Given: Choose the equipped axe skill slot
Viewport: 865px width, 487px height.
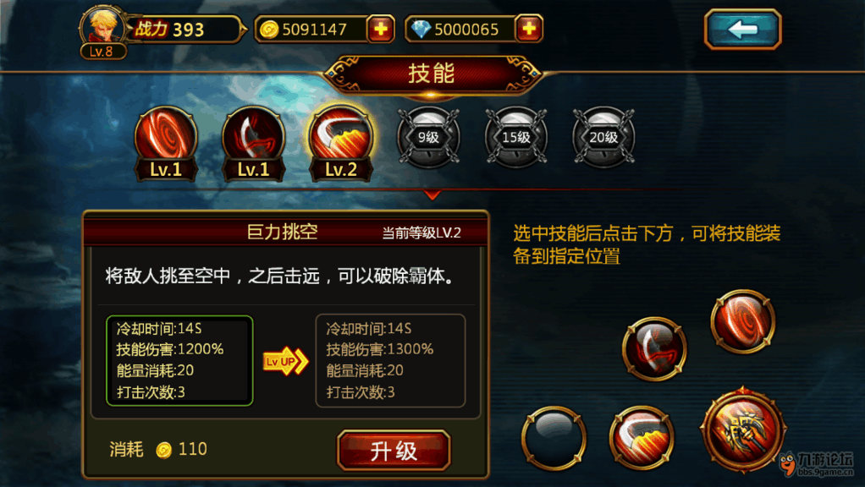Looking at the screenshot, I should pyautogui.click(x=655, y=348).
